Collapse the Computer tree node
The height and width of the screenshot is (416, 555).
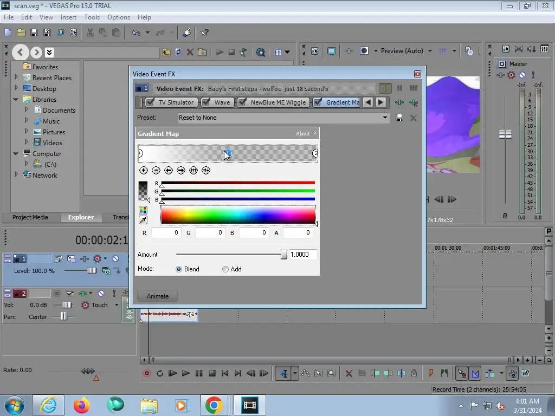[16, 153]
